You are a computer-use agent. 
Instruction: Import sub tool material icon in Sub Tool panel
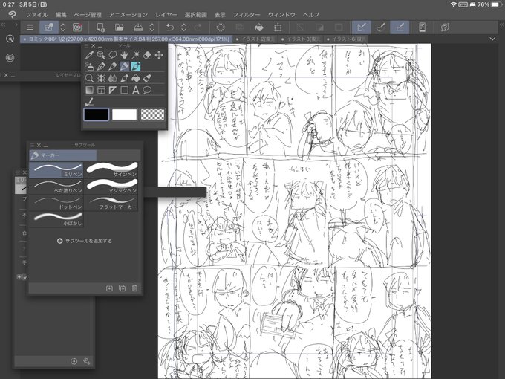click(x=109, y=288)
